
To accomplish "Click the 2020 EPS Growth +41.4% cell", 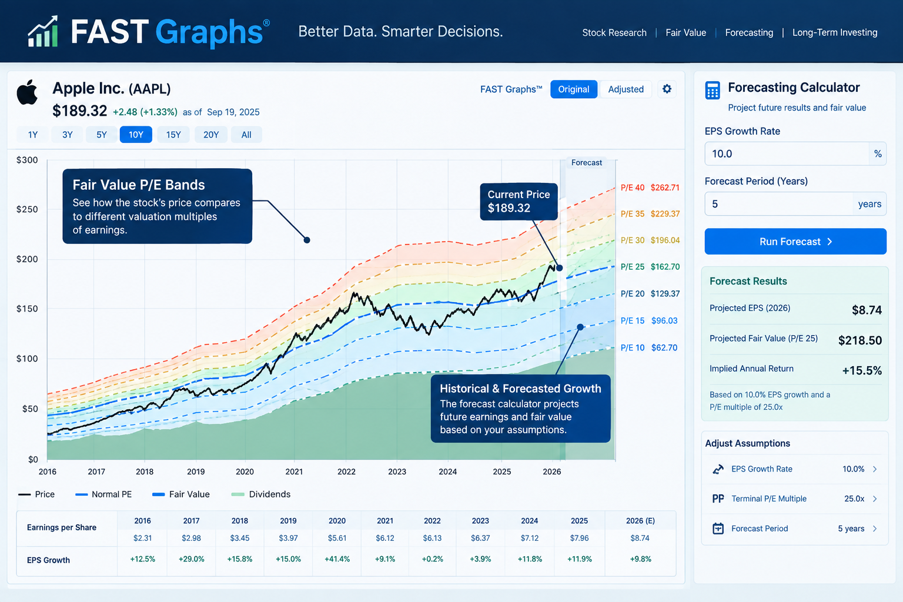I will click(x=337, y=559).
